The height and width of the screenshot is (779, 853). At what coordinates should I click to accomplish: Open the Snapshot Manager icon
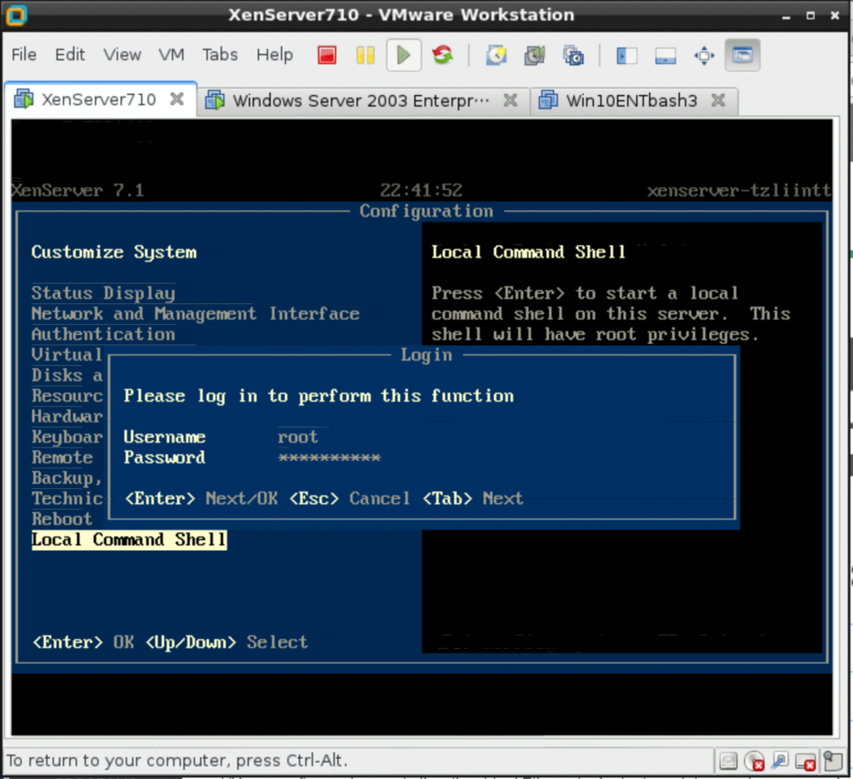[x=573, y=55]
